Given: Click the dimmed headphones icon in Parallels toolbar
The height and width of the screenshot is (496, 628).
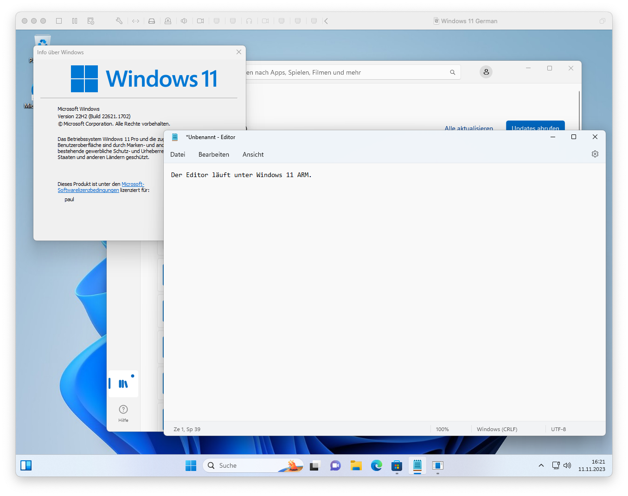Looking at the screenshot, I should (249, 21).
